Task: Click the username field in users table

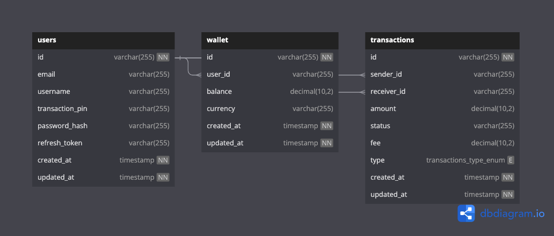Action: [x=103, y=92]
